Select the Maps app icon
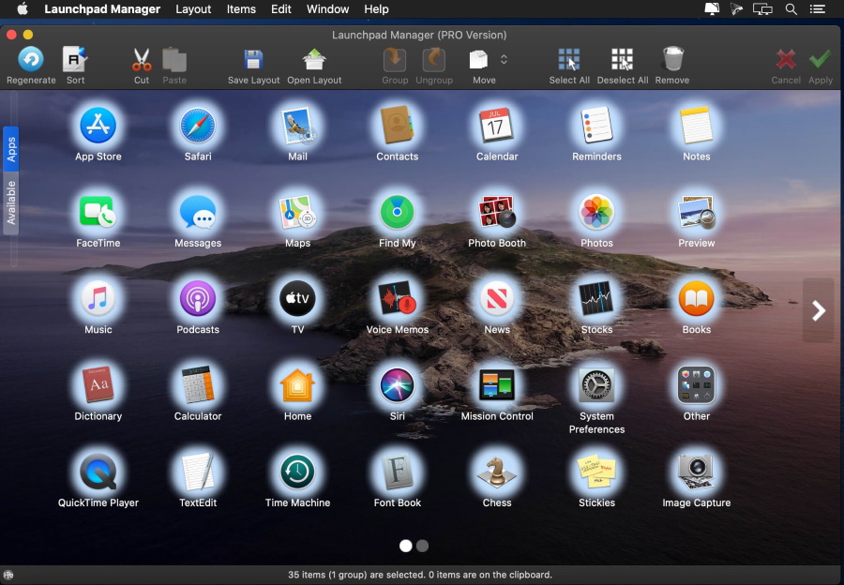 [297, 212]
